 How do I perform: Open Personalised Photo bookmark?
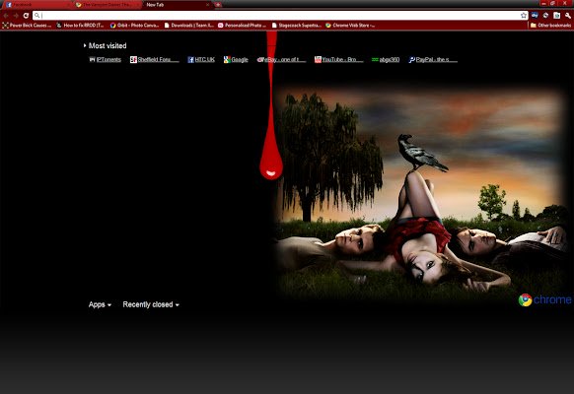pos(242,26)
